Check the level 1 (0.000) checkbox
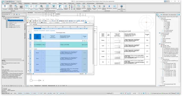Screen dimensions: 182x96 click(164, 29)
